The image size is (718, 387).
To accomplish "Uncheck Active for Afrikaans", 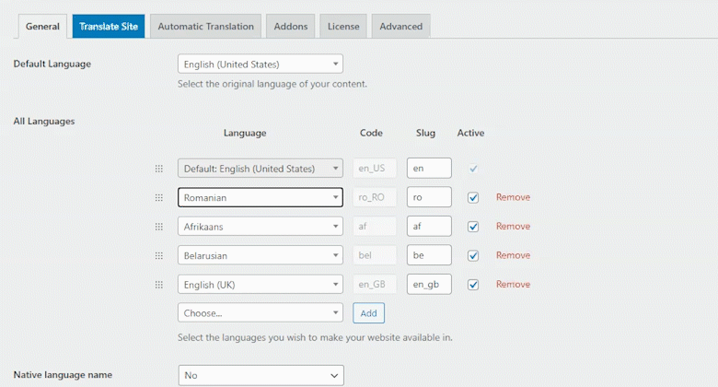I will 473,227.
